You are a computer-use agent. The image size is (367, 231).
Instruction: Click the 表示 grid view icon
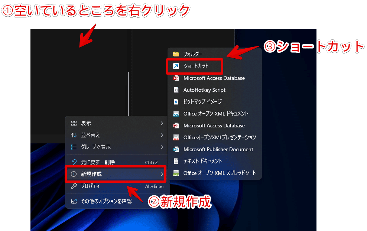[x=74, y=123]
